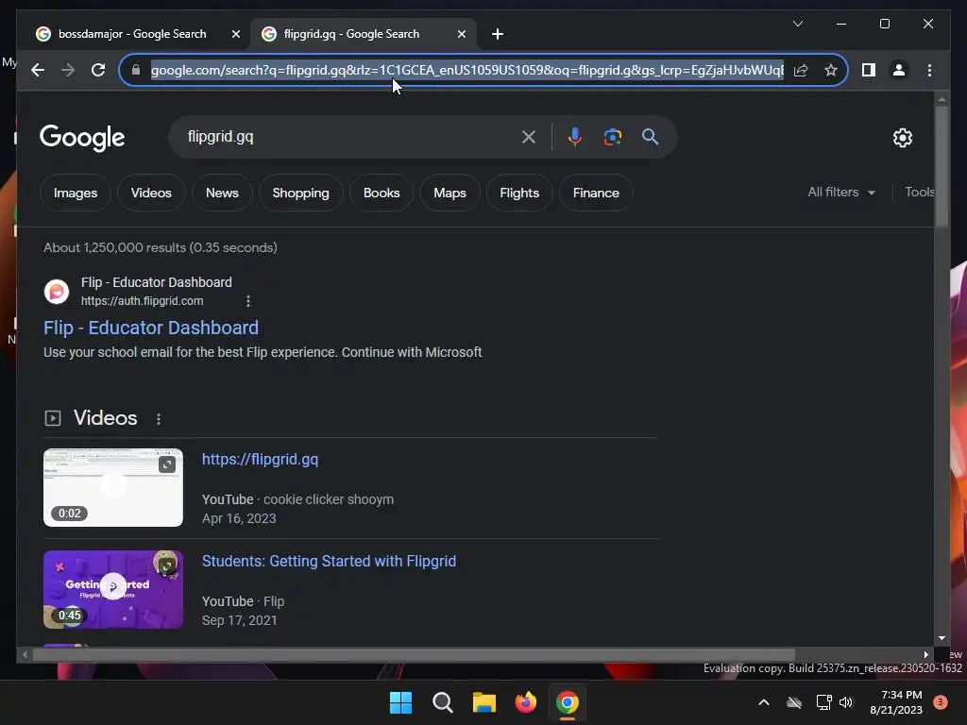
Task: View site information via the lock icon
Action: pyautogui.click(x=136, y=70)
